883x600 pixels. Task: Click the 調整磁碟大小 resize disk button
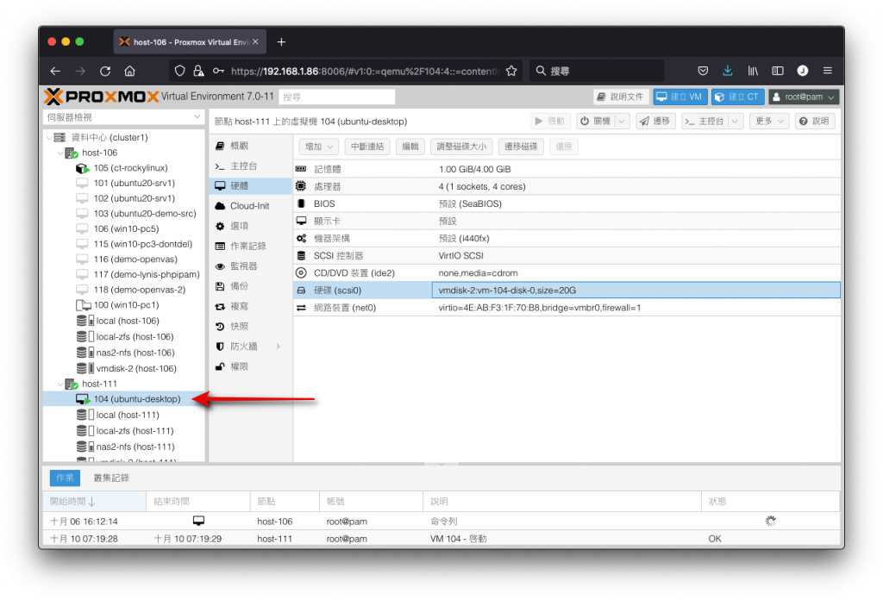pos(461,147)
